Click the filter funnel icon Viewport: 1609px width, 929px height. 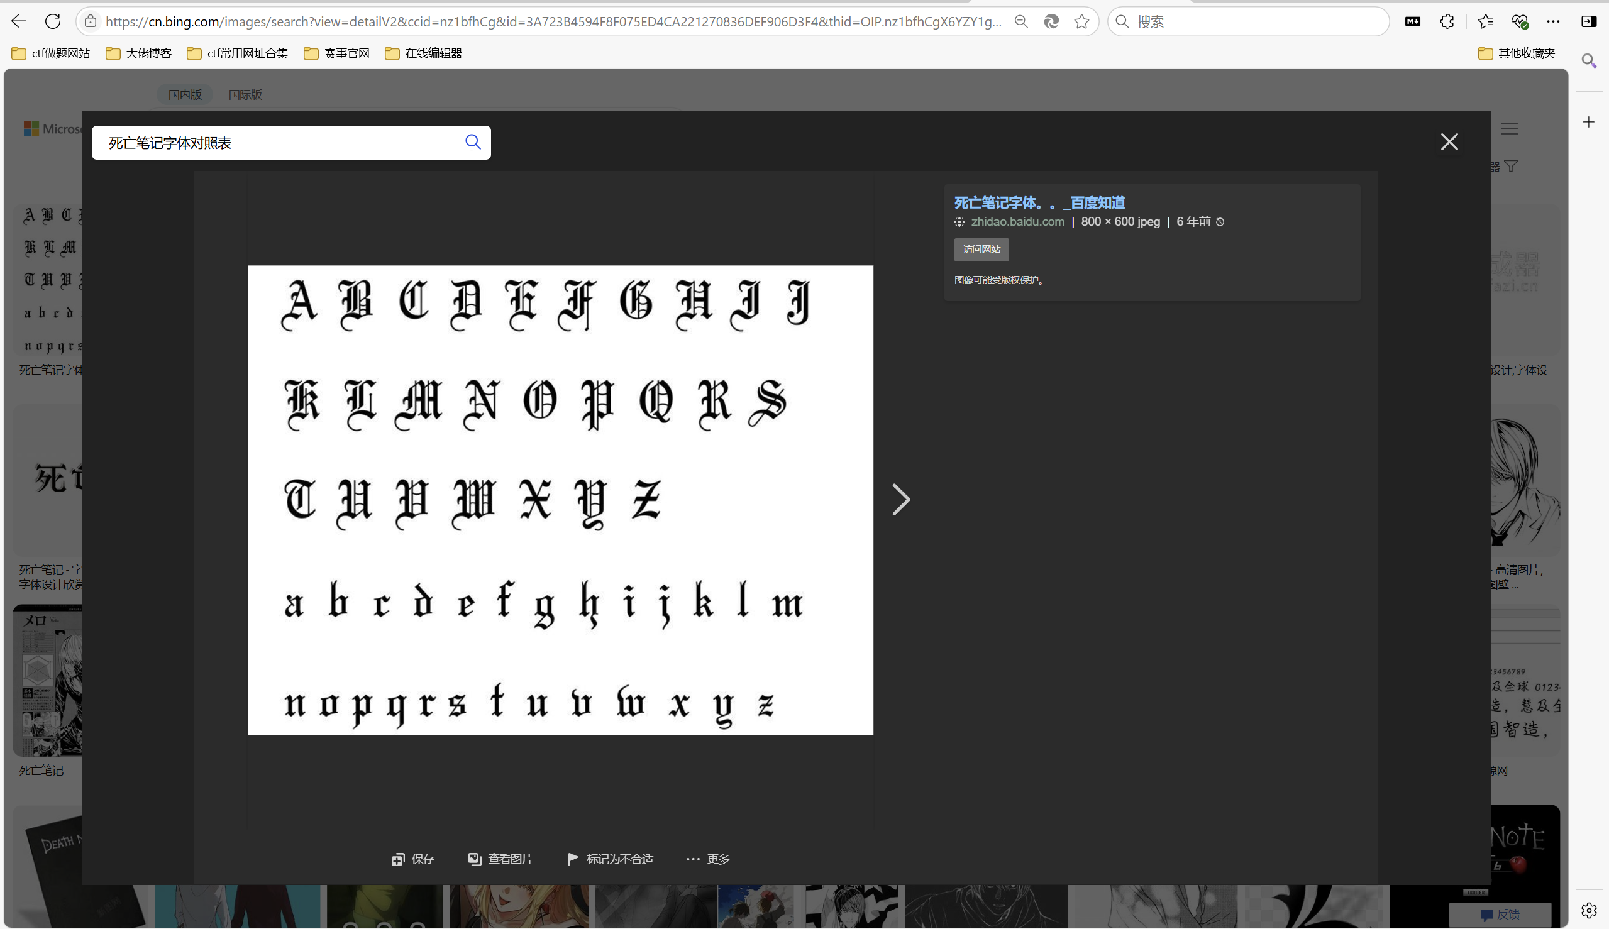coord(1511,167)
